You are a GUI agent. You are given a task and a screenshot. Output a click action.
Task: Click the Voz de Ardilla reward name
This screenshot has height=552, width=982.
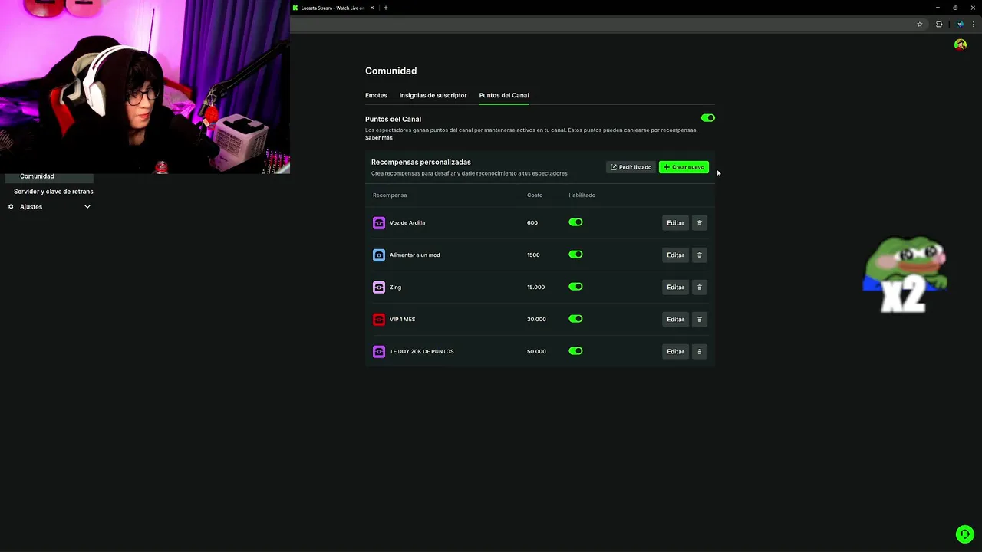pos(407,223)
